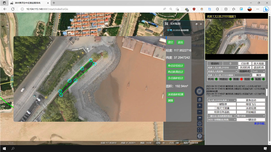Click the green 退出 button
This screenshot has width=271, height=152.
180,42
